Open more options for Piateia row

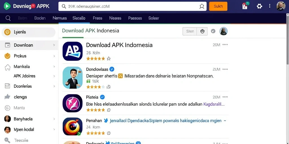[x=225, y=97]
